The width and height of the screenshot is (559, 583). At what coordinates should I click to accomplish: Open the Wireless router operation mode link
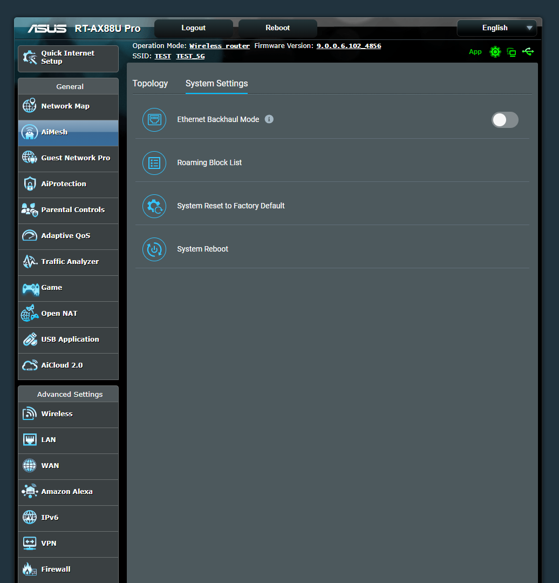(219, 46)
